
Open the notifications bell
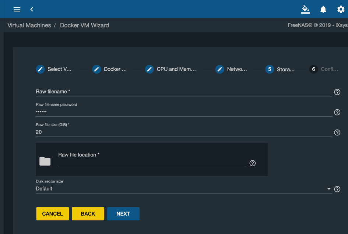click(323, 9)
